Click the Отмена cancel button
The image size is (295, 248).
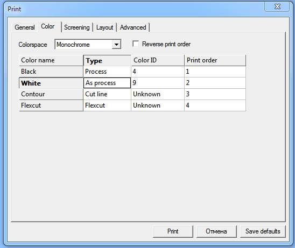[x=216, y=231]
